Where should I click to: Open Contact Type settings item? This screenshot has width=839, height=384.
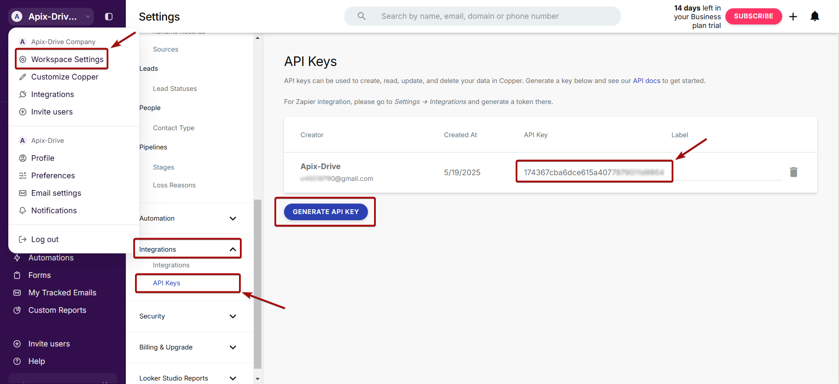pyautogui.click(x=173, y=128)
